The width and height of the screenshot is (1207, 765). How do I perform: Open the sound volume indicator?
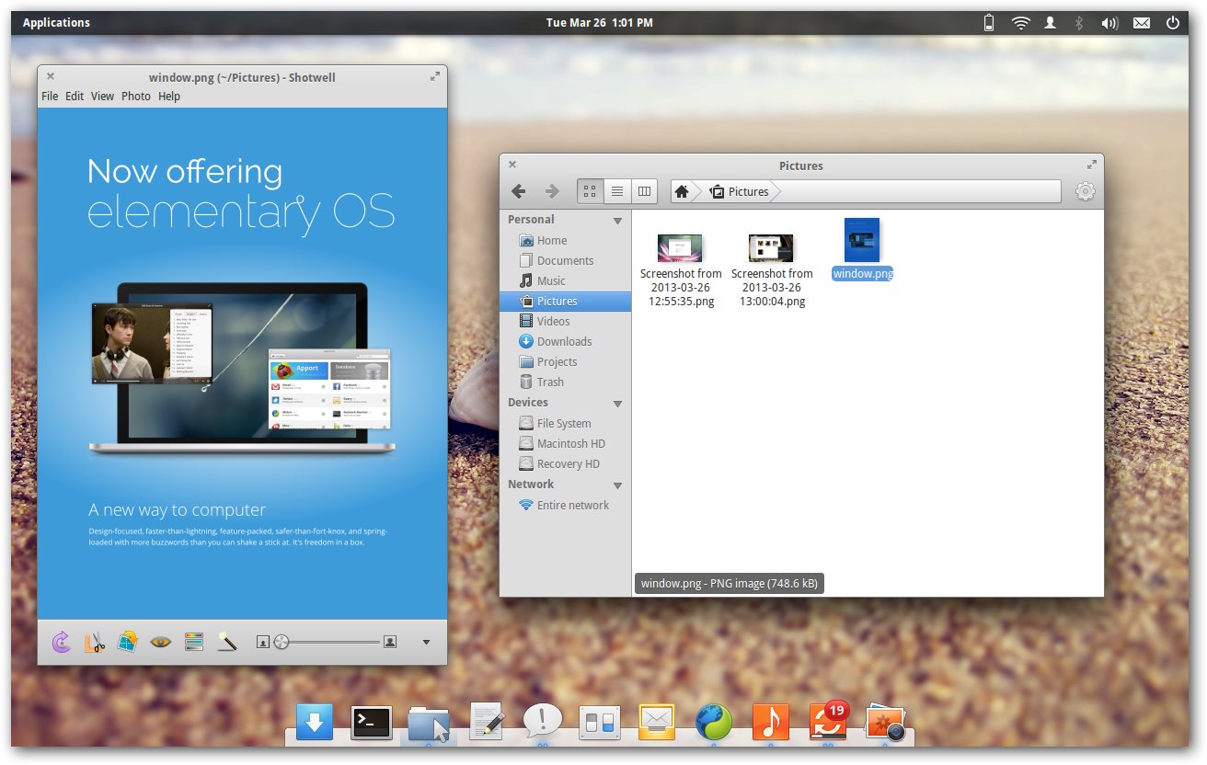pos(1109,23)
